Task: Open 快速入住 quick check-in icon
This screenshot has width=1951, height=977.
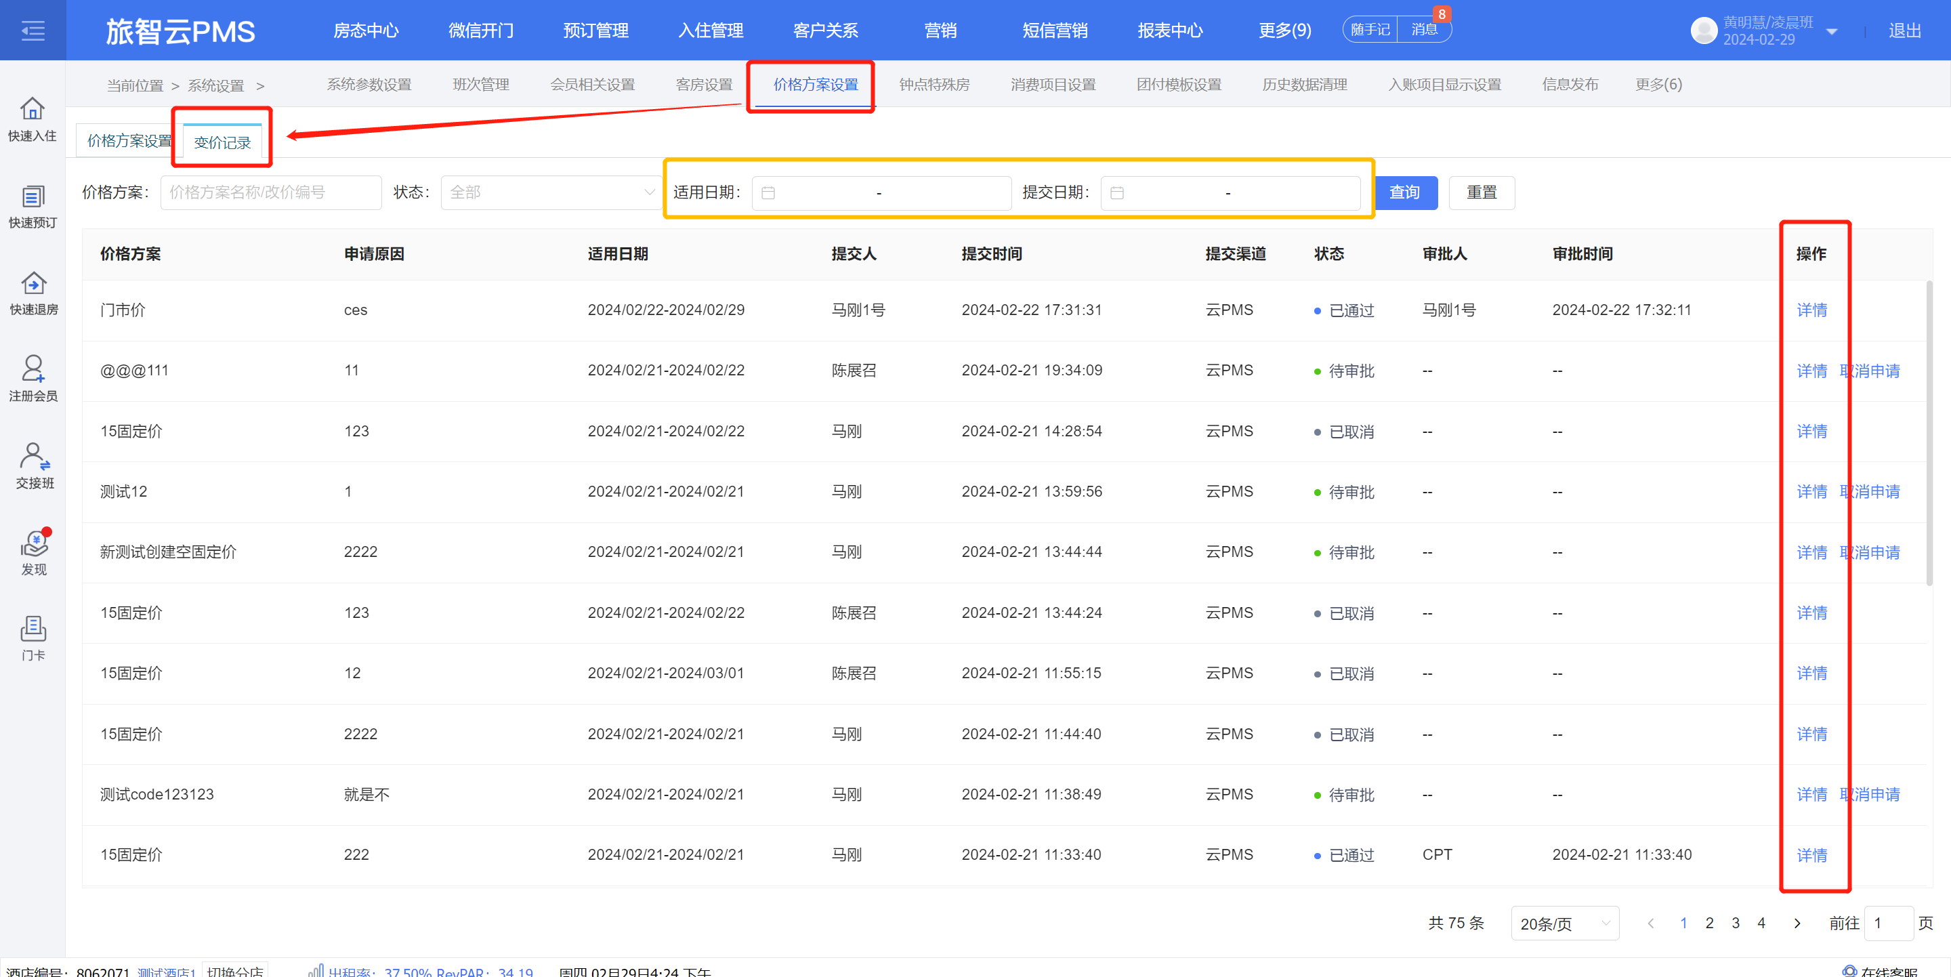Action: [32, 109]
